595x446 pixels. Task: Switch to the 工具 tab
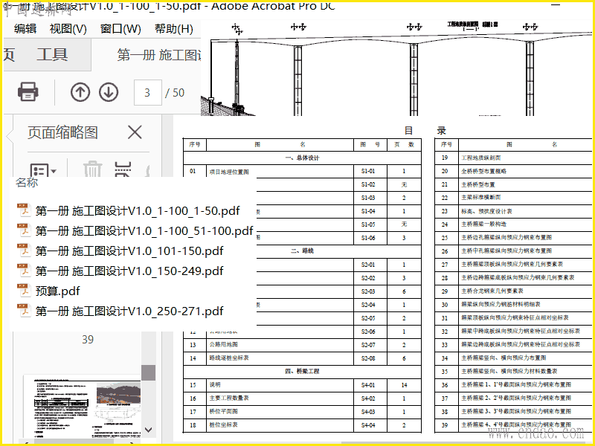tap(52, 54)
